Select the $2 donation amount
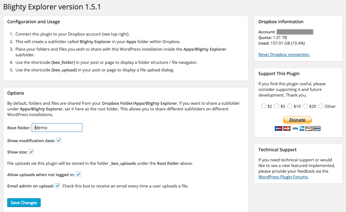This screenshot has width=346, height=212. (264, 106)
